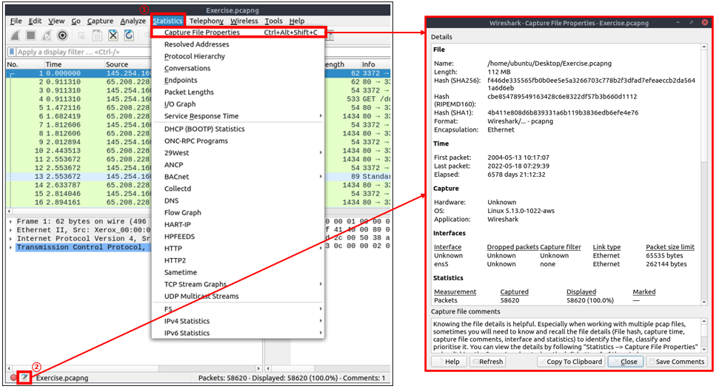Open the IPv4 Statistics submenu
Screen dimensions: 722x389
238,322
